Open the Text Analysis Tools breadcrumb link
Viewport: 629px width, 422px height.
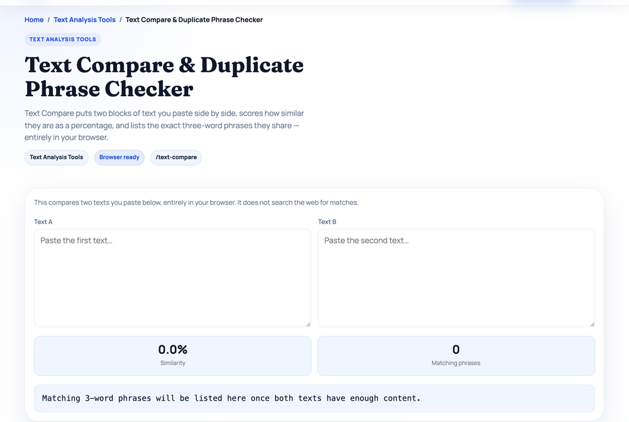(84, 19)
